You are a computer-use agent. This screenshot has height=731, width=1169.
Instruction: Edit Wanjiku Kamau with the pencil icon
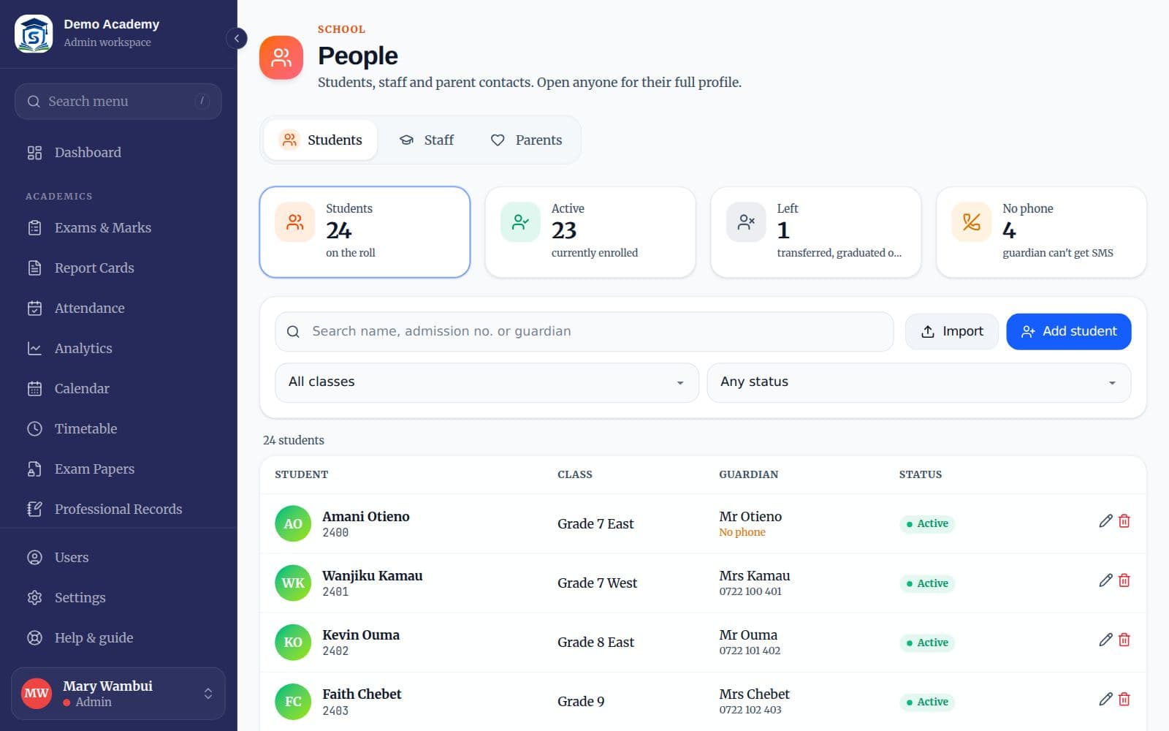(x=1105, y=580)
